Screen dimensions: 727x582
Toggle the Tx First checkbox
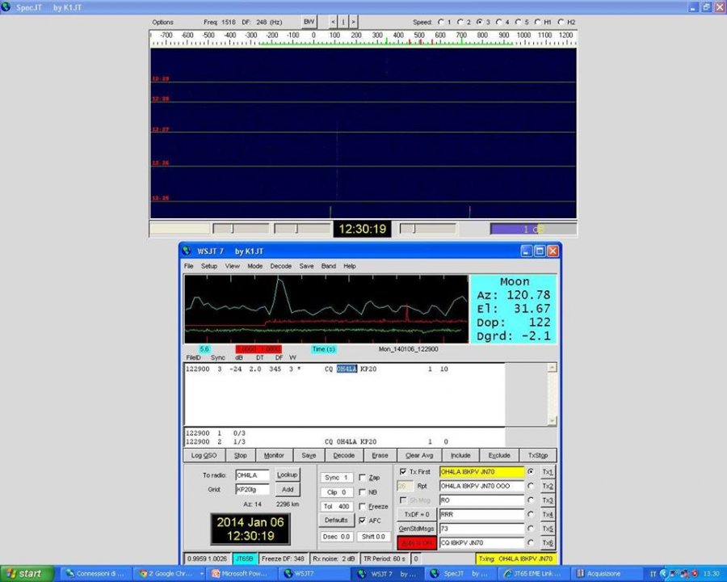(x=403, y=471)
